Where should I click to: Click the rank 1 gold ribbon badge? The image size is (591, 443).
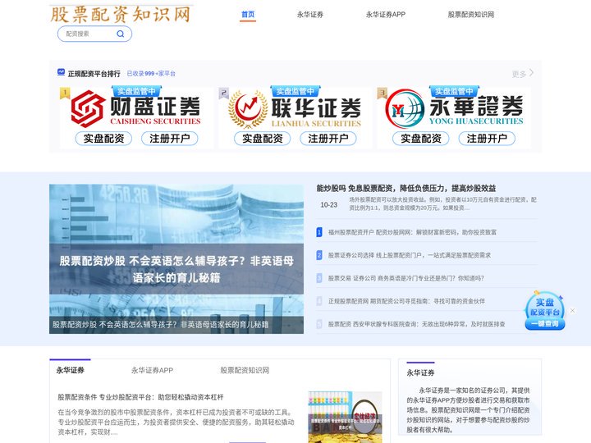tap(65, 93)
